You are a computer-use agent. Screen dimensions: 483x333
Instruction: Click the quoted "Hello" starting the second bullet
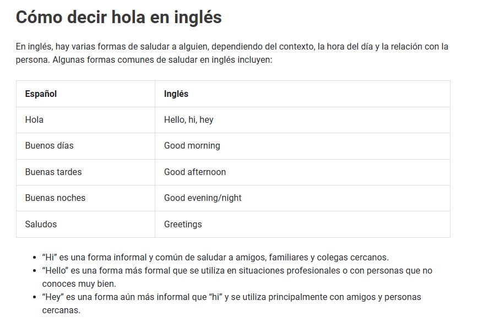(53, 271)
